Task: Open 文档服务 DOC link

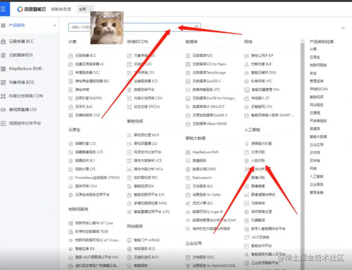Action: point(203,257)
